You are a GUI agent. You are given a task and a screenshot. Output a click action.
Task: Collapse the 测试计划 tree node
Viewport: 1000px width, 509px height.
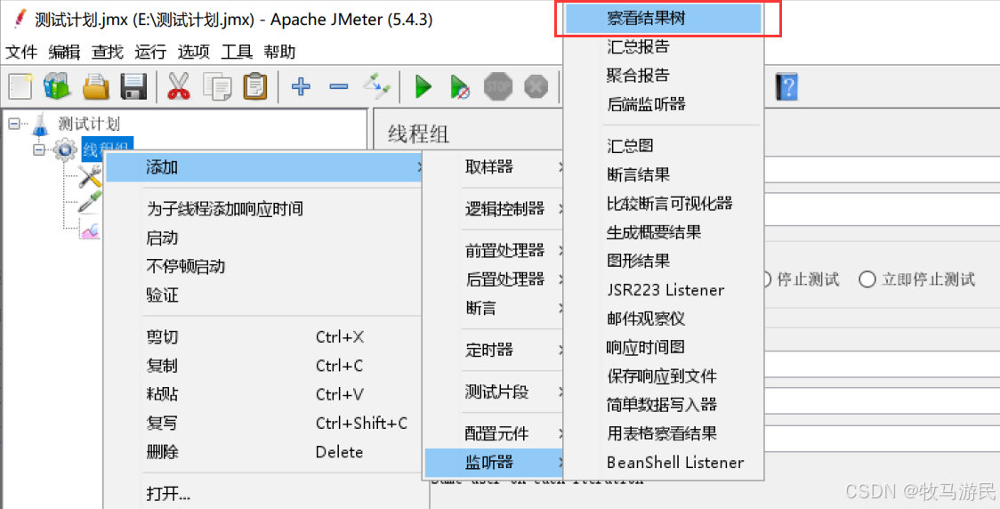pyautogui.click(x=13, y=124)
